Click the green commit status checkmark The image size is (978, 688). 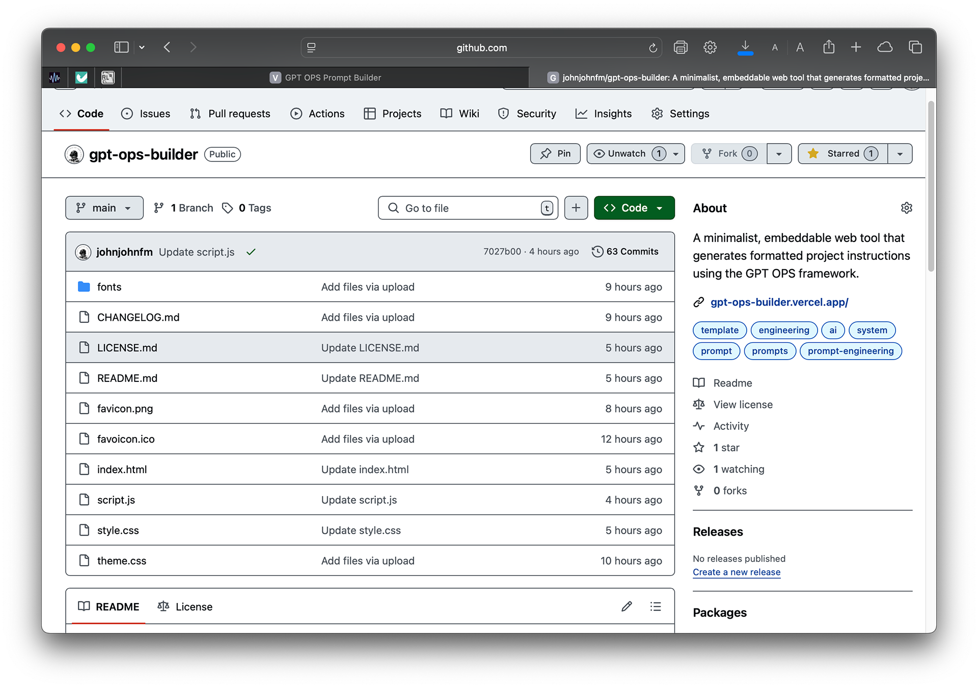(251, 252)
